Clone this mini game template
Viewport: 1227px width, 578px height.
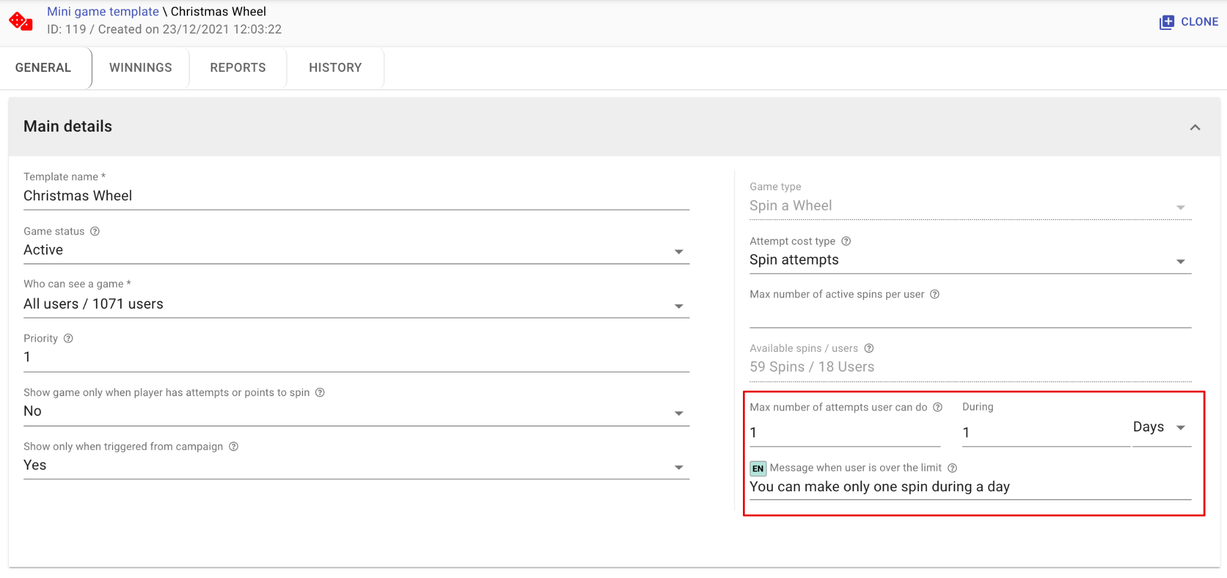[x=1189, y=22]
